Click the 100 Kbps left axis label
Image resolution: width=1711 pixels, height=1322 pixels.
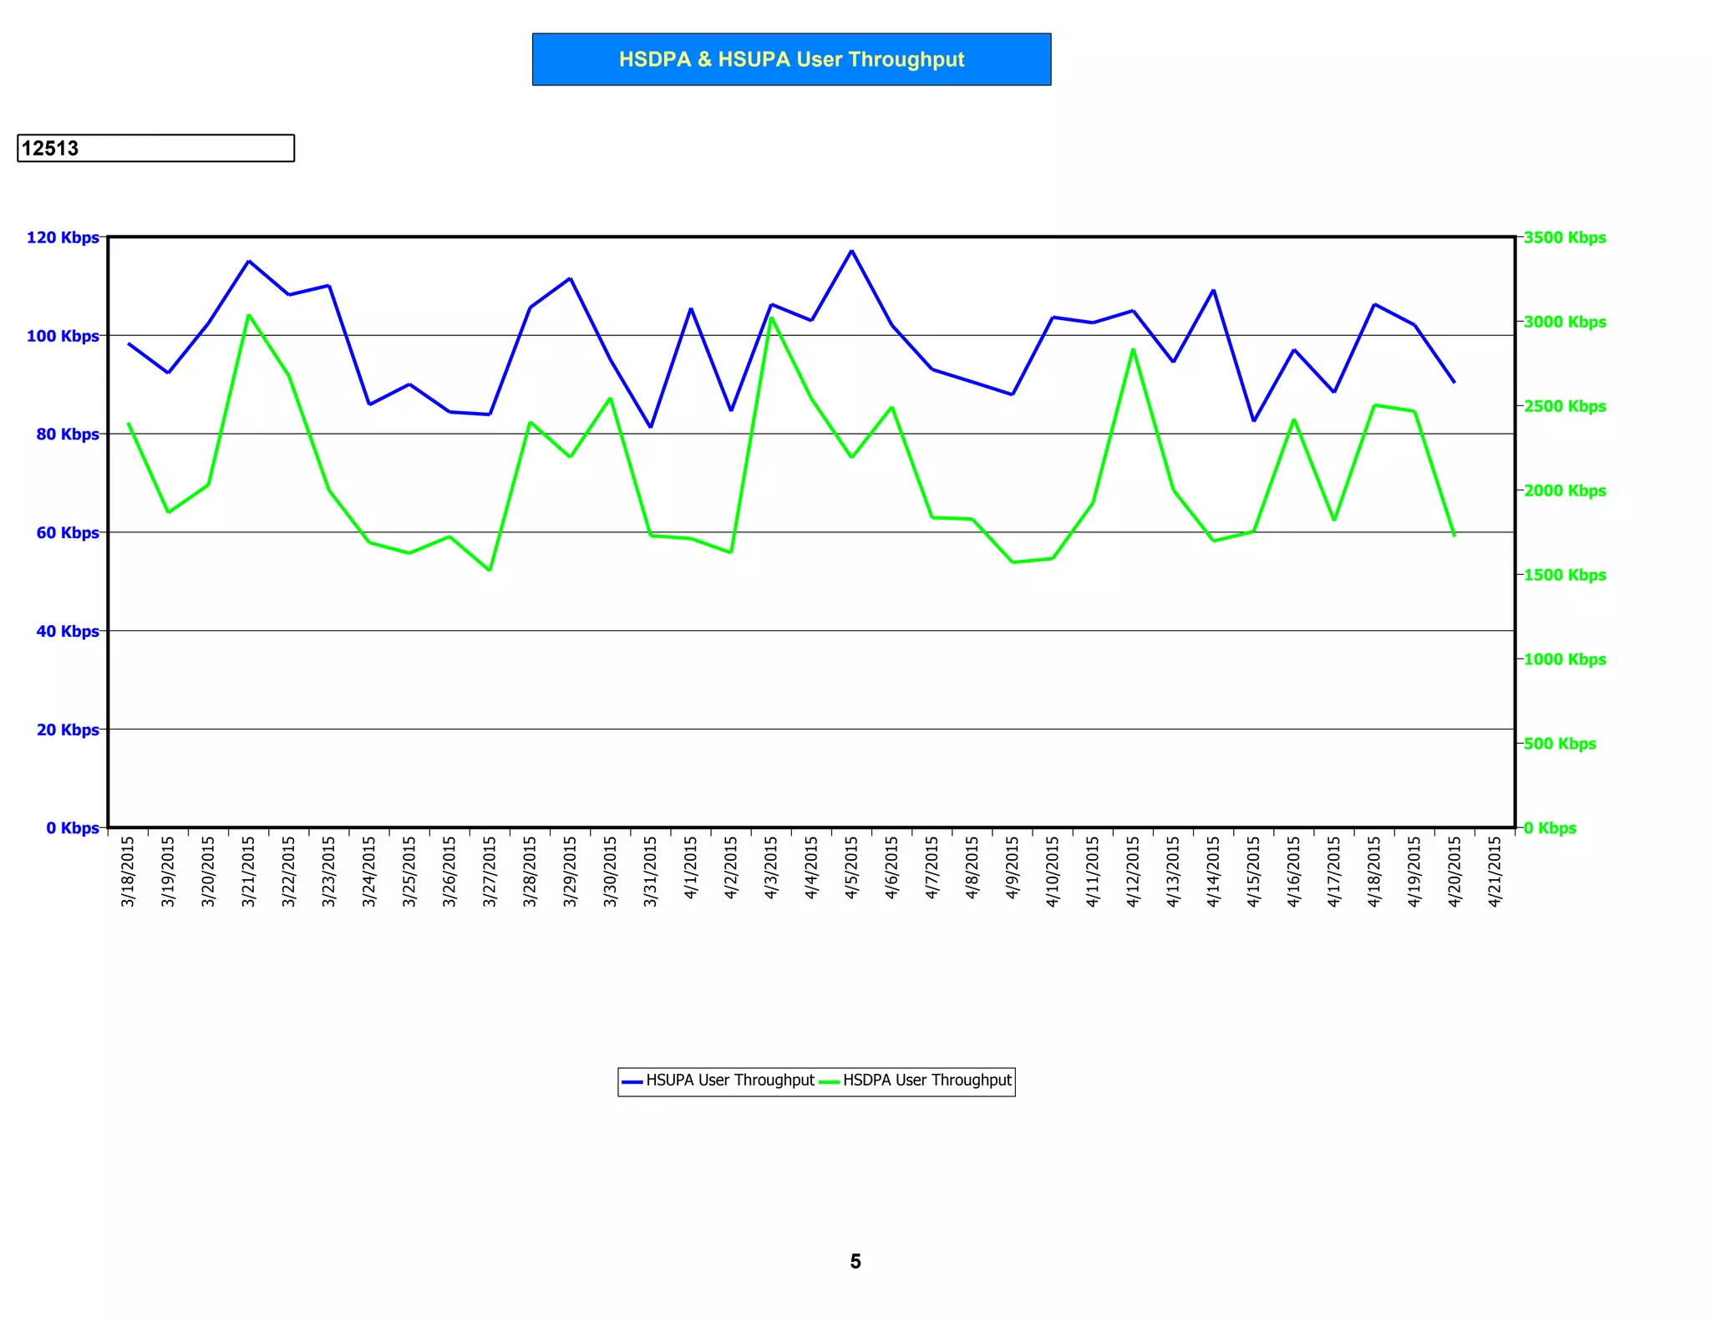coord(63,336)
